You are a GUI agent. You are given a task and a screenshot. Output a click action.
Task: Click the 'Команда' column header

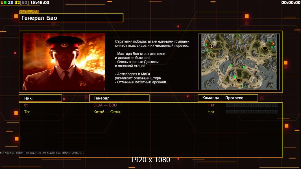pyautogui.click(x=211, y=98)
